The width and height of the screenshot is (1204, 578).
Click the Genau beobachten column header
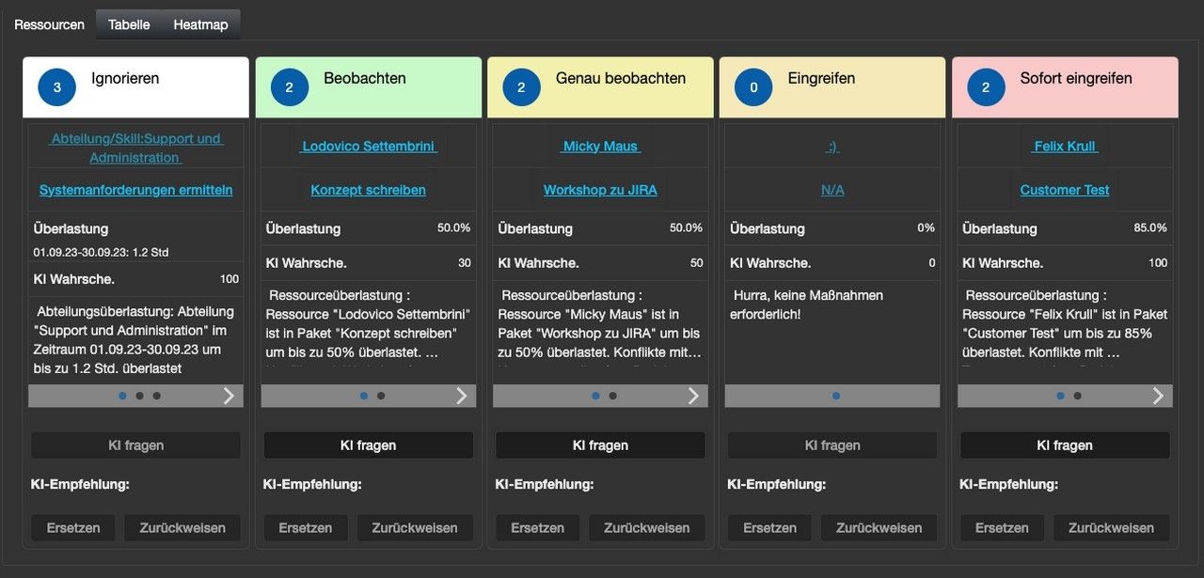coord(620,79)
